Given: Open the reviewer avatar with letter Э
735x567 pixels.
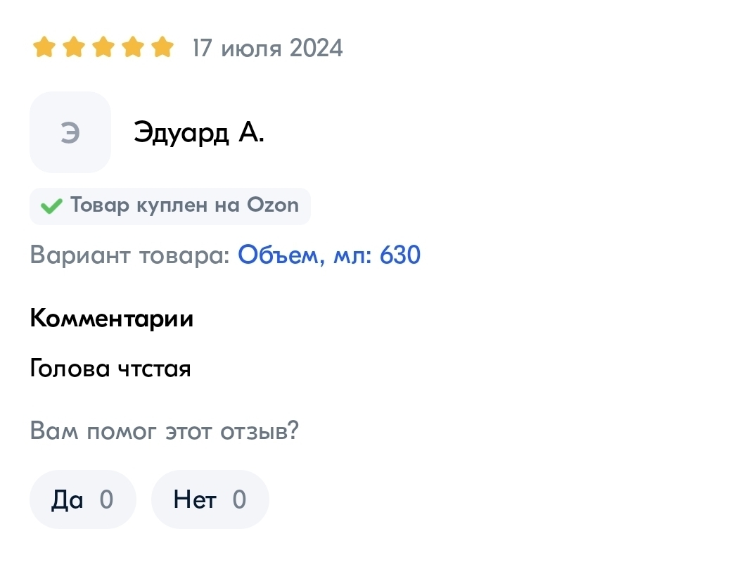Looking at the screenshot, I should point(70,132).
